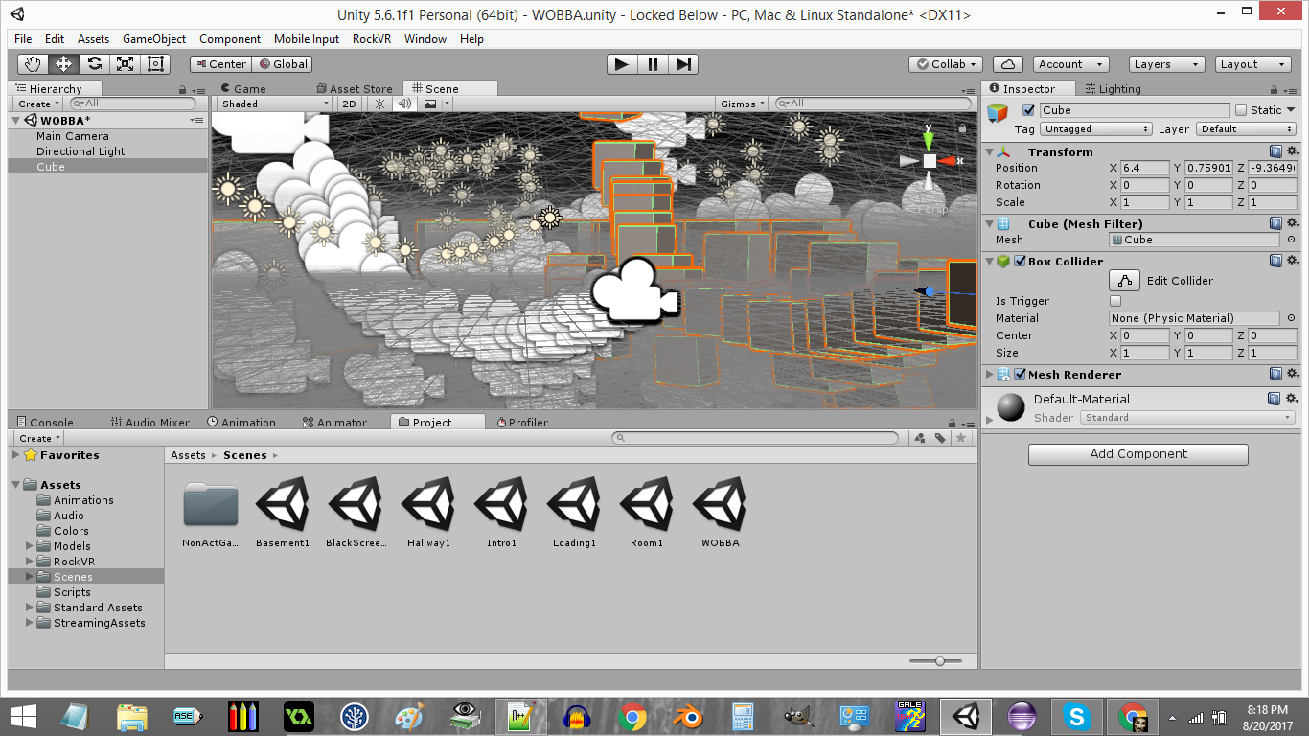Open Transform component help icon
Screen dimensions: 1309x736
click(x=1275, y=151)
